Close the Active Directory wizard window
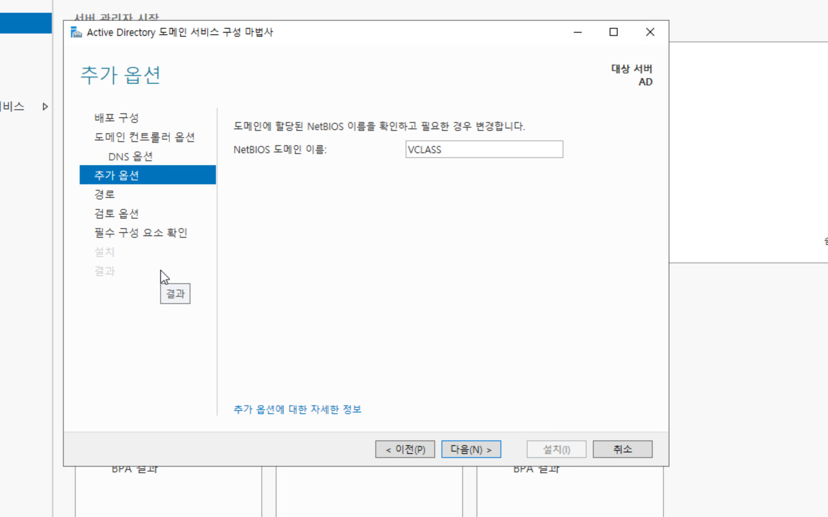 [650, 32]
